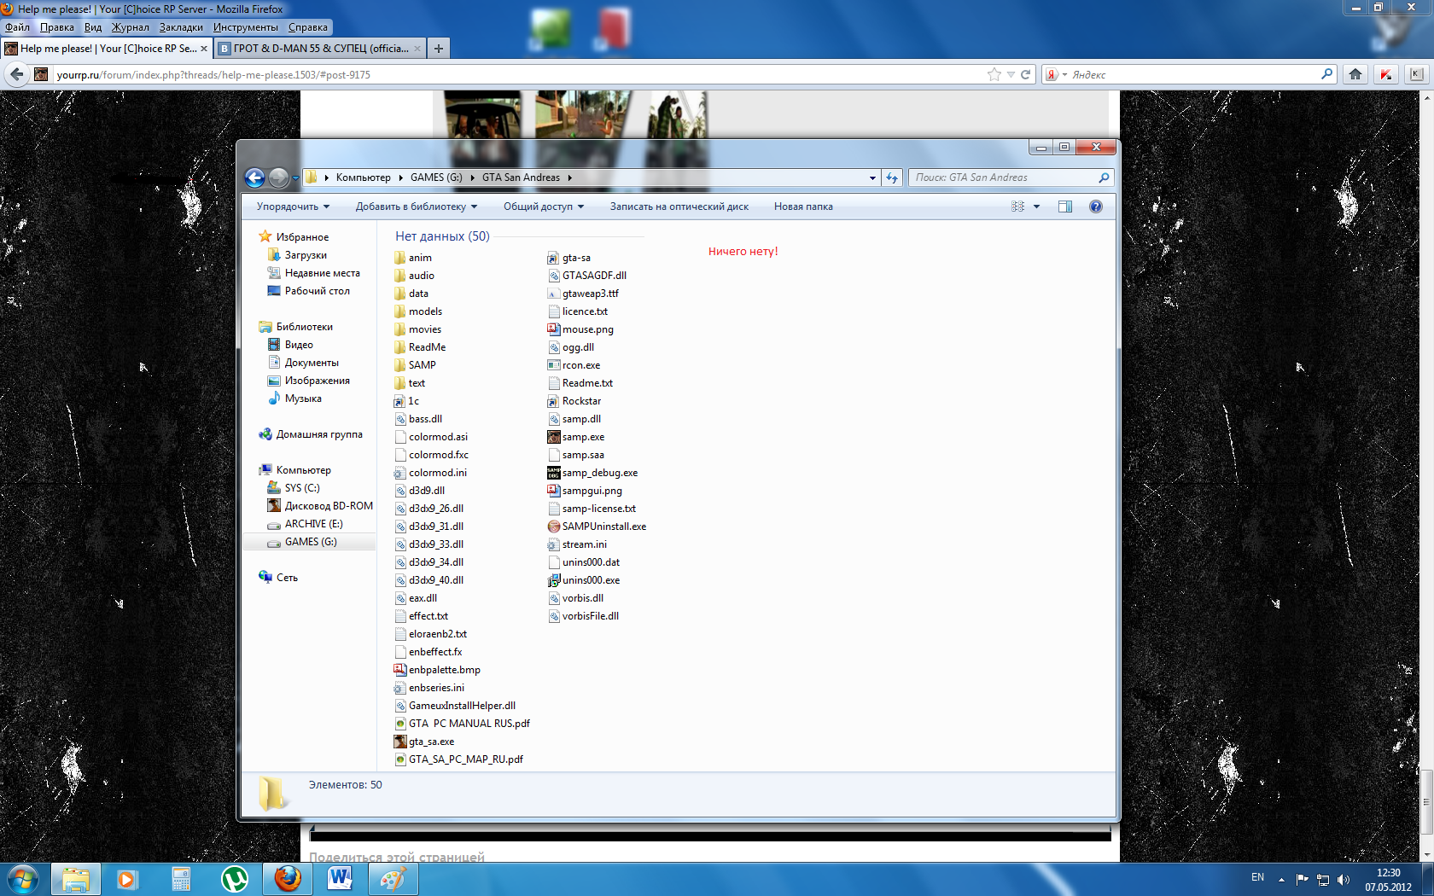Select the SAMPUninstall.exe file

pyautogui.click(x=597, y=527)
